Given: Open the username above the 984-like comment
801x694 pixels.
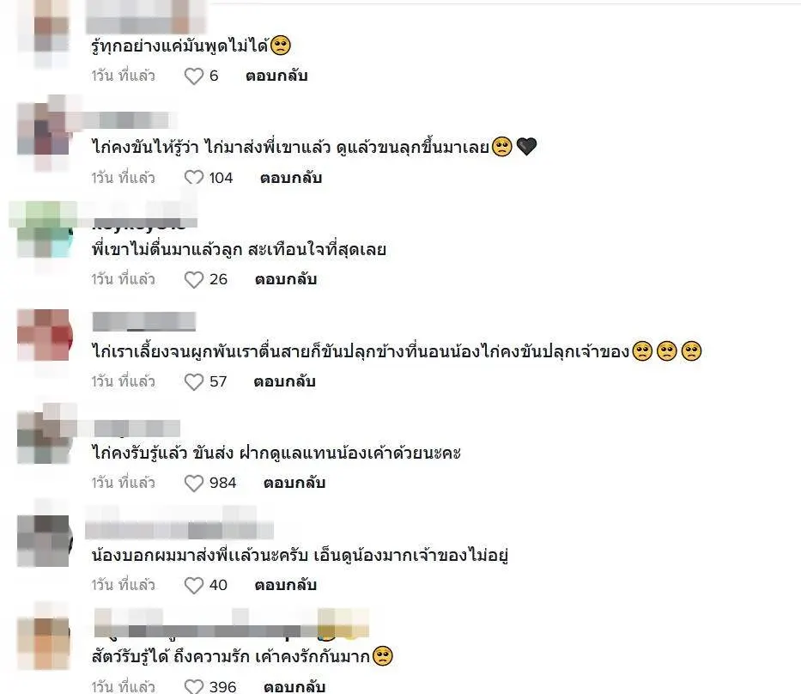Looking at the screenshot, I should tap(137, 429).
